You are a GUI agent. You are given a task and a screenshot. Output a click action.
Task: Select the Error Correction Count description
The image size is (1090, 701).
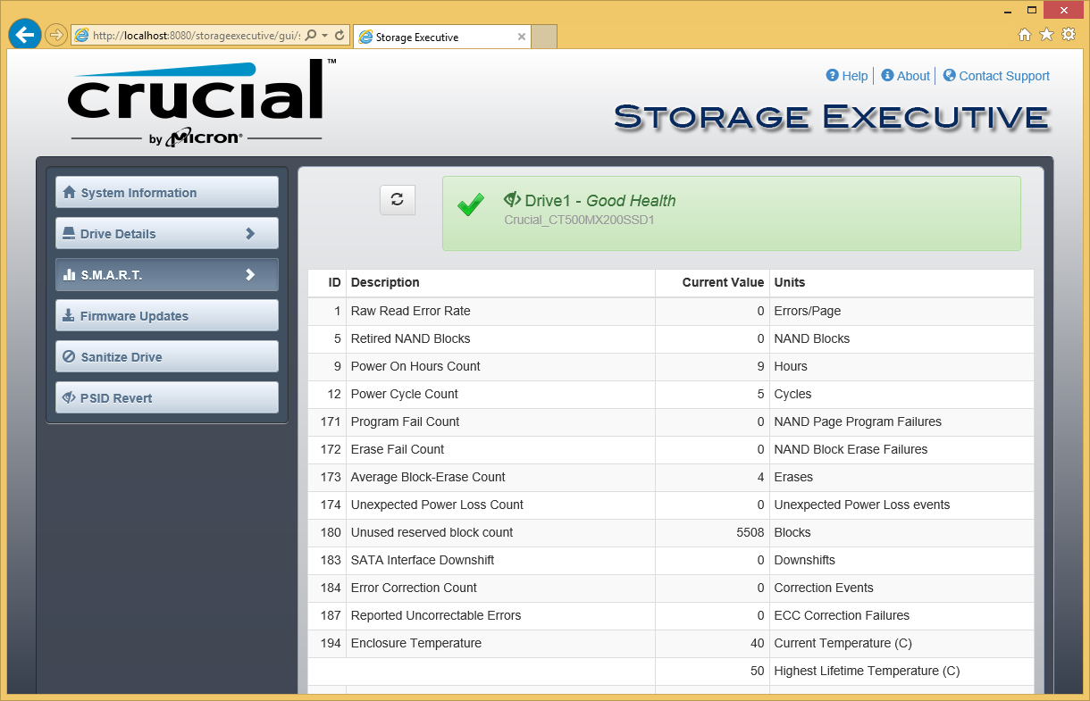point(414,588)
